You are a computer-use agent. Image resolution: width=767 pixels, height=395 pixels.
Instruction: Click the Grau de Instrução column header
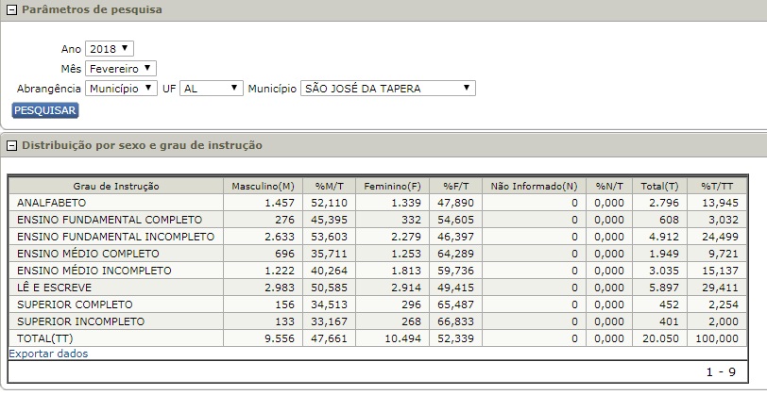point(115,186)
